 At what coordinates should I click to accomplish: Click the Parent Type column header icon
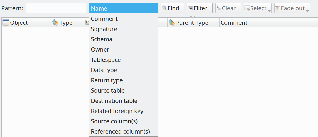pyautogui.click(x=172, y=23)
